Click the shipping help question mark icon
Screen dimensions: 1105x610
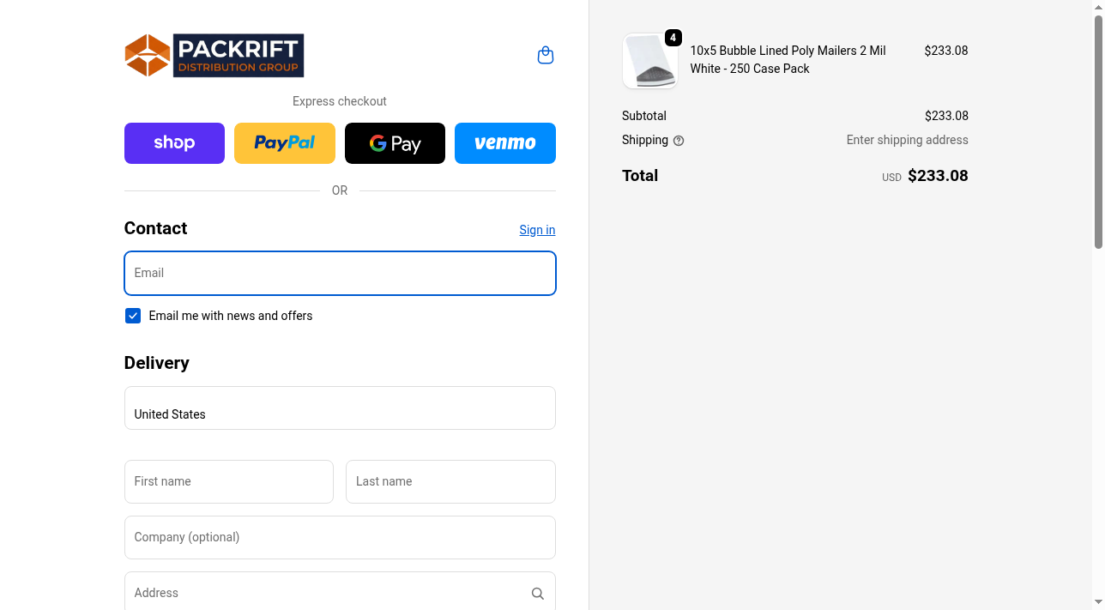(x=679, y=141)
